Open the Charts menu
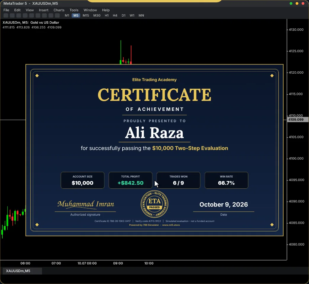 [59, 10]
